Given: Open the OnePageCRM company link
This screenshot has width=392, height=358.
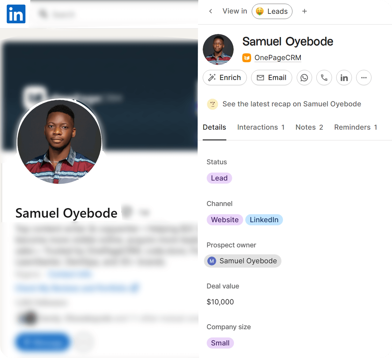Looking at the screenshot, I should pos(278,58).
